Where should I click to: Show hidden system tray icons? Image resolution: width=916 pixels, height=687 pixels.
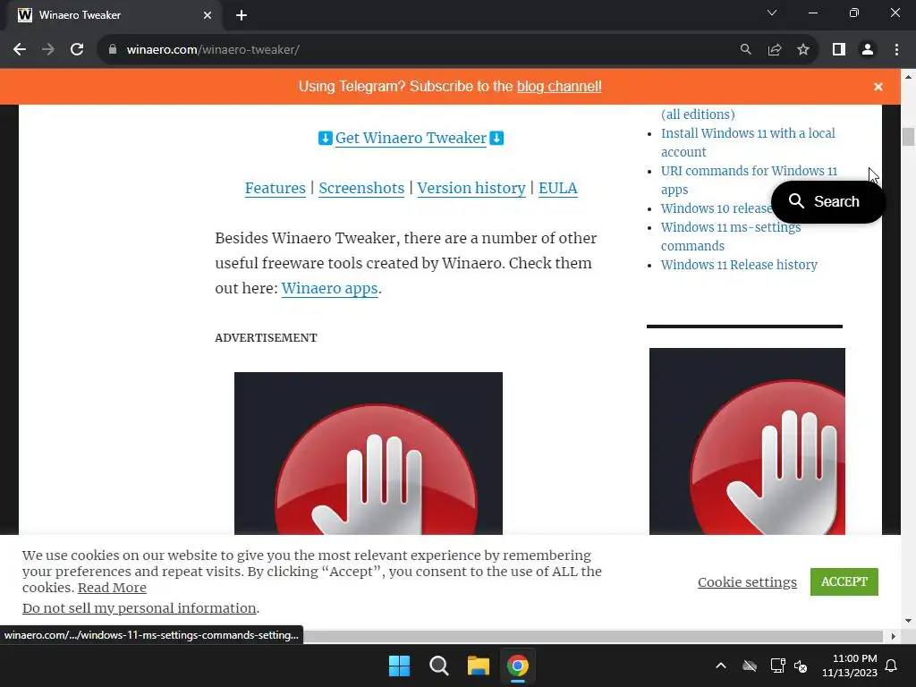click(x=721, y=666)
